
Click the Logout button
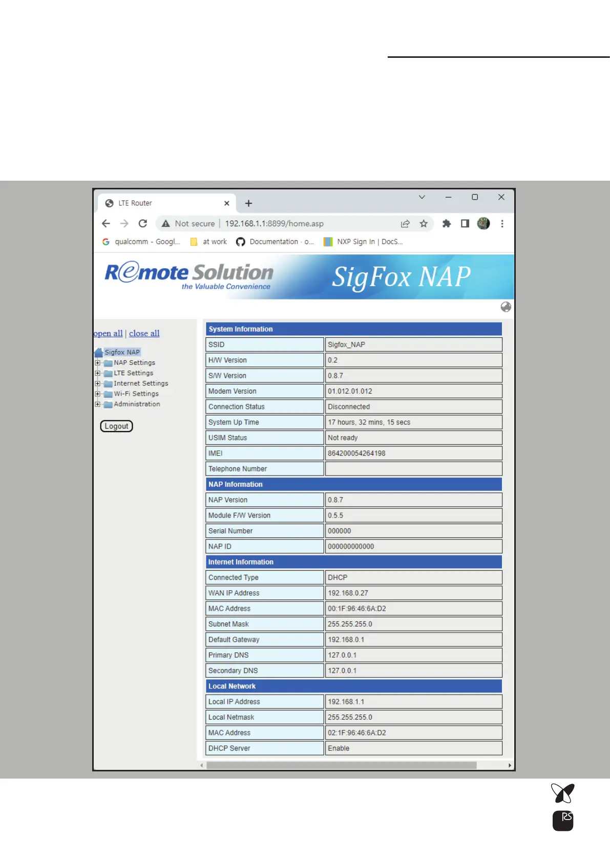tap(116, 426)
